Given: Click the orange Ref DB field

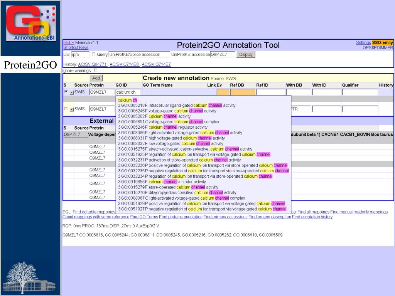Looking at the screenshot, I should coord(243,92).
